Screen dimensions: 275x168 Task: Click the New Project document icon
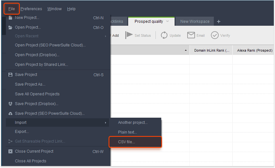click(x=10, y=17)
